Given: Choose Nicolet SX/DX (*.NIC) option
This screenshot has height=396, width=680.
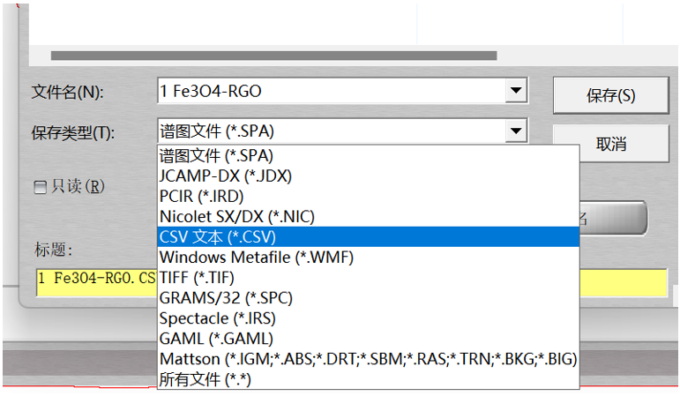Looking at the screenshot, I should [368, 216].
